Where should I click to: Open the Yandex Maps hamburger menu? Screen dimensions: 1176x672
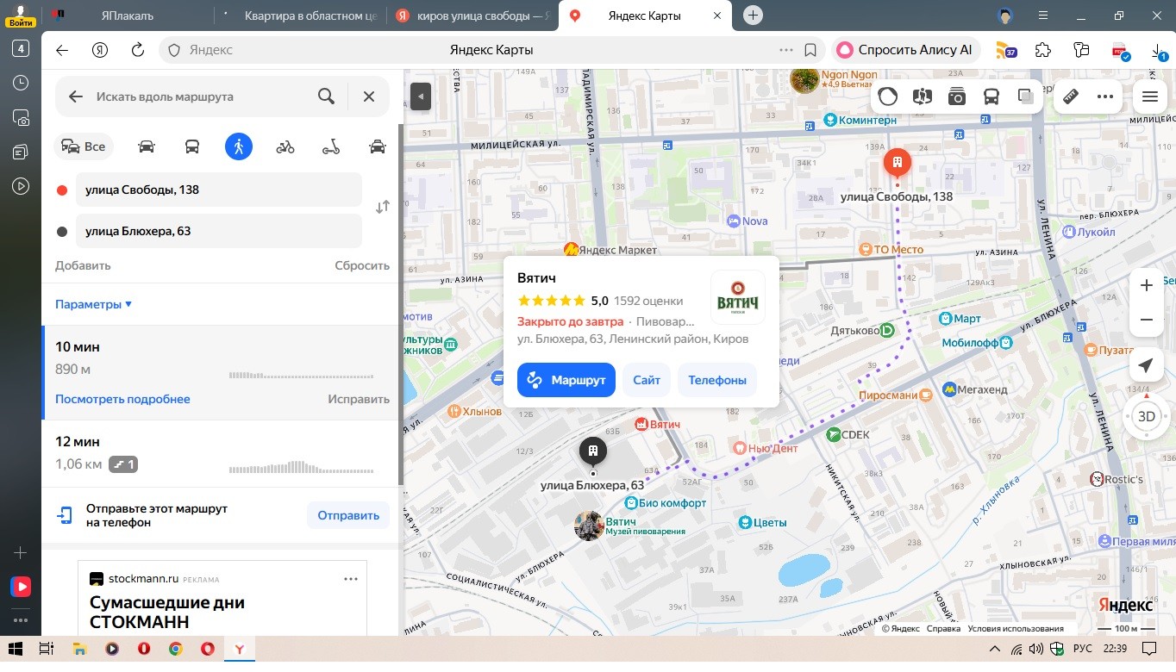[1150, 96]
